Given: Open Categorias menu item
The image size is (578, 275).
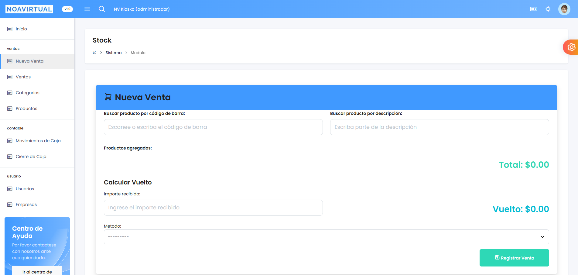Looking at the screenshot, I should (37, 93).
